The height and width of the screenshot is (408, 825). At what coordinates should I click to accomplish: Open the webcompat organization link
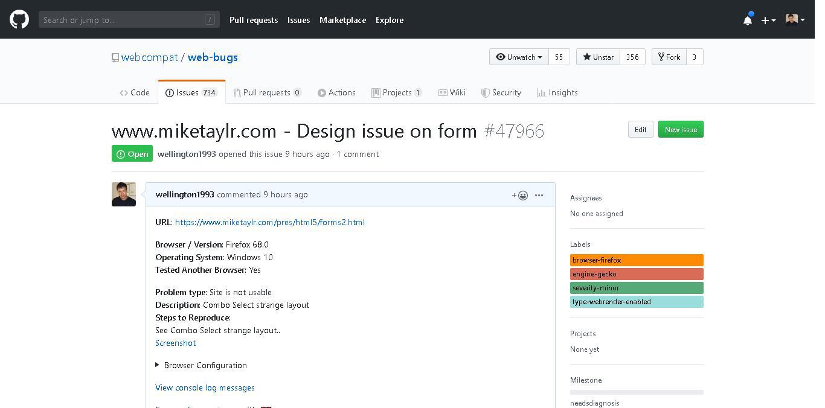(x=149, y=57)
